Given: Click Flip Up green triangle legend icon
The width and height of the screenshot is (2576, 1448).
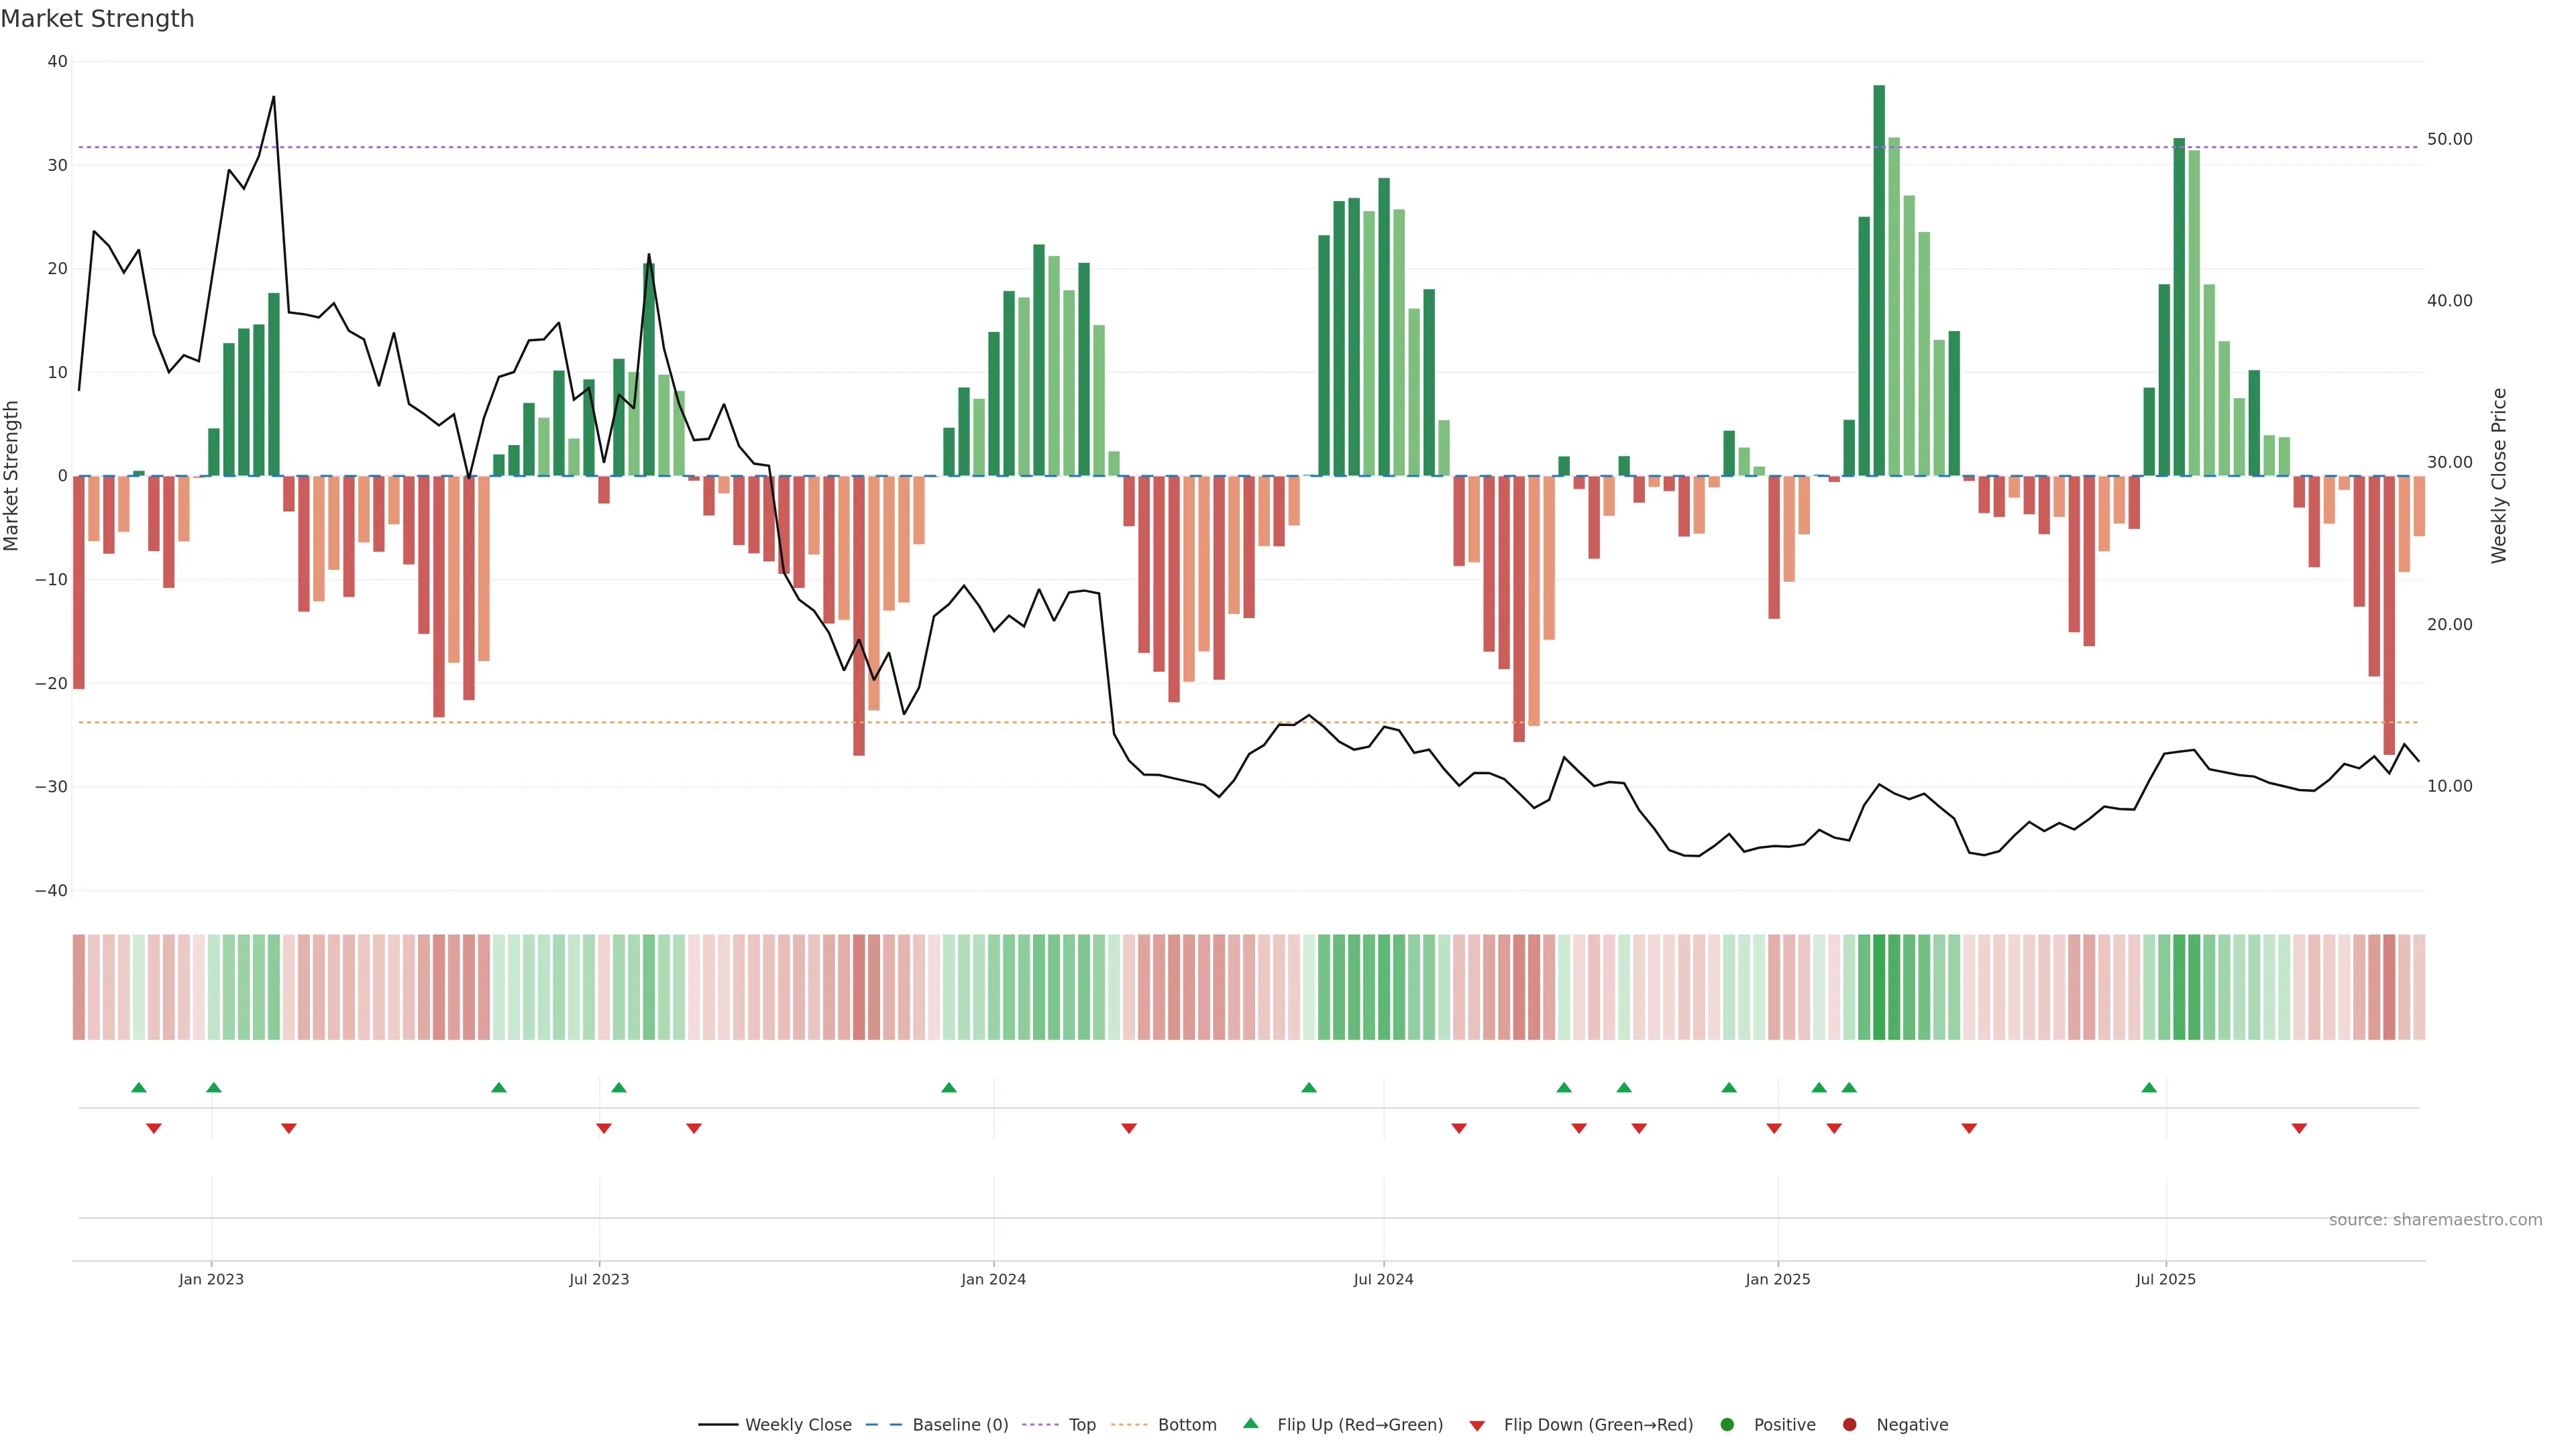Looking at the screenshot, I should [x=1250, y=1424].
